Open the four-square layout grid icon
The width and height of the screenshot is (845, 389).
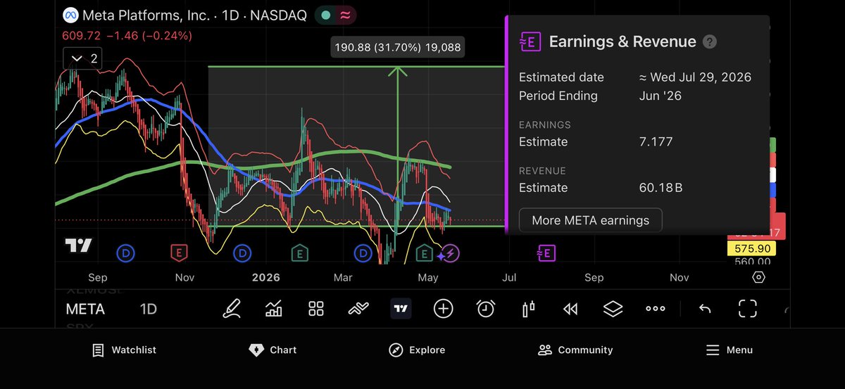point(316,309)
